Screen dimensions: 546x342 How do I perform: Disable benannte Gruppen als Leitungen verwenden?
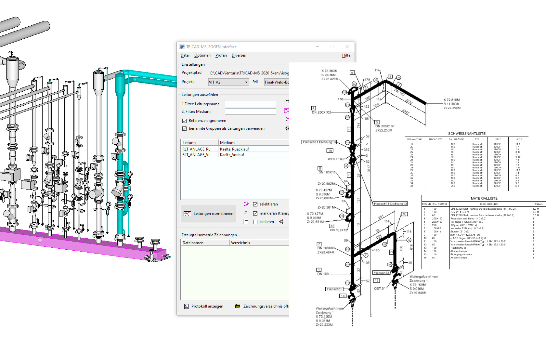(185, 128)
